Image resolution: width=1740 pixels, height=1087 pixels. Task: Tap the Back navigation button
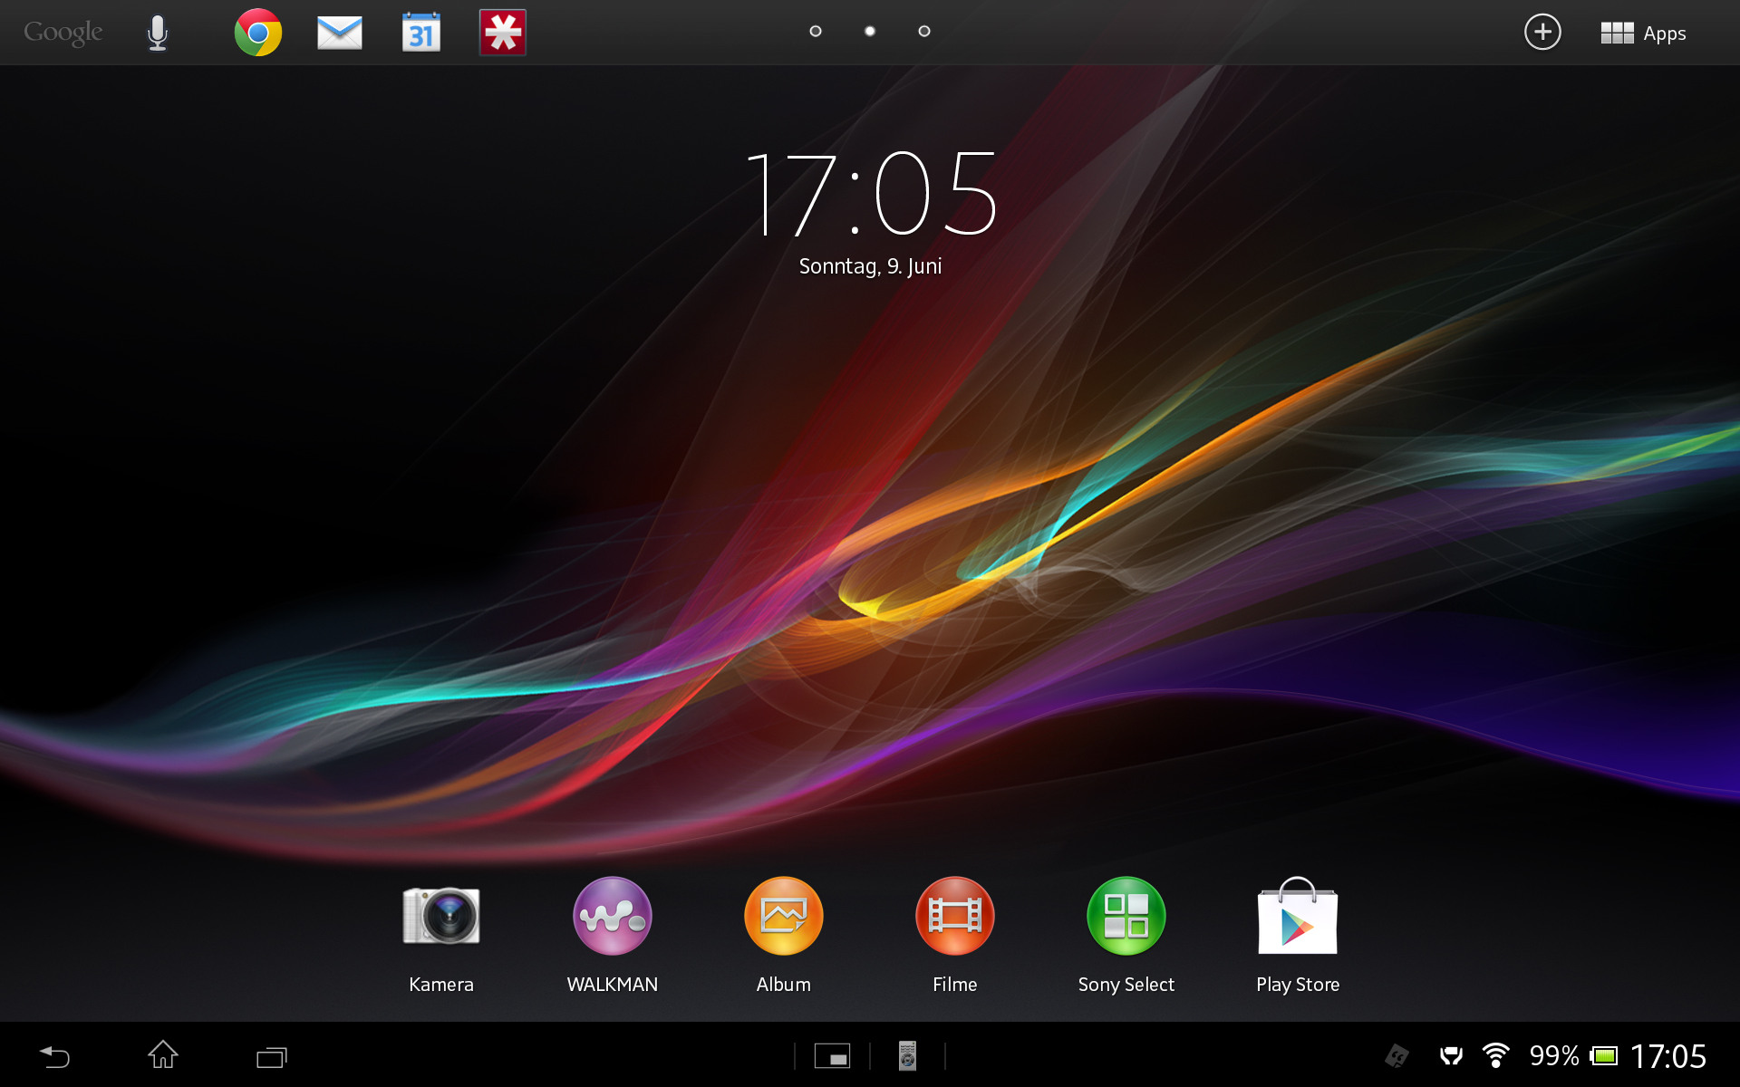(54, 1056)
